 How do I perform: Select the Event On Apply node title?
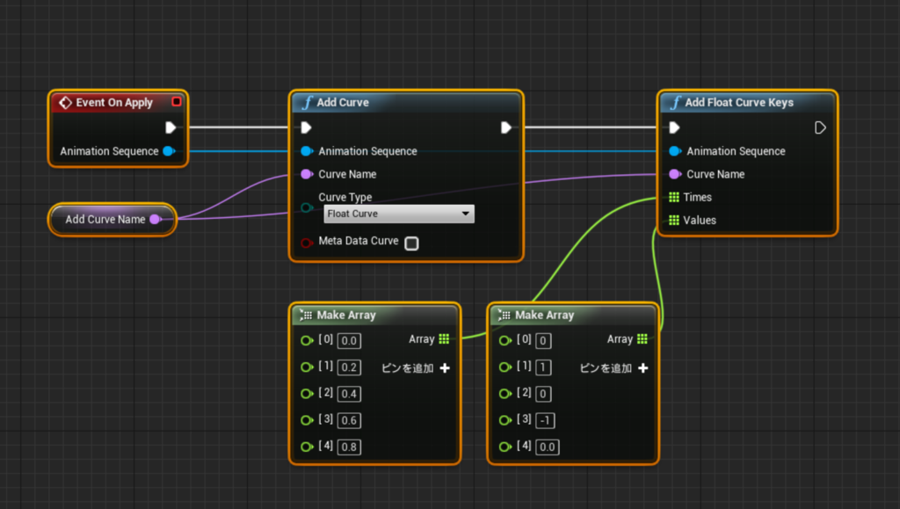114,102
